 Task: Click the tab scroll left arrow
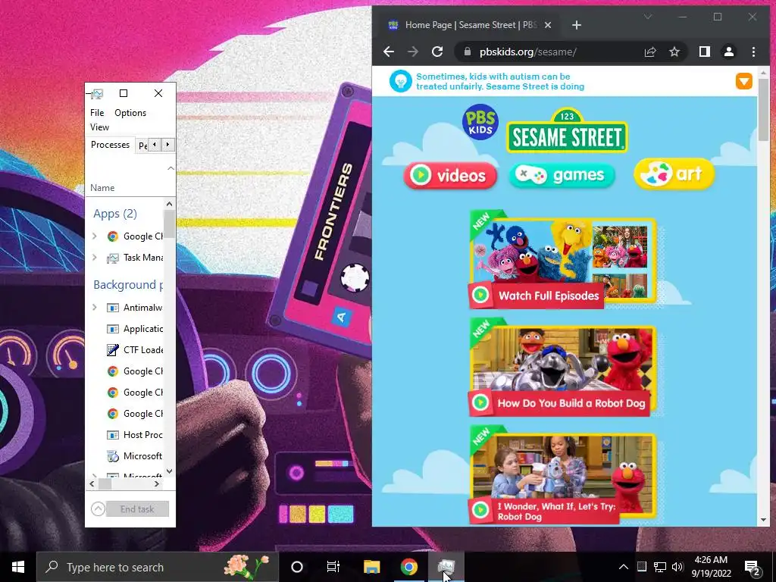pos(155,145)
